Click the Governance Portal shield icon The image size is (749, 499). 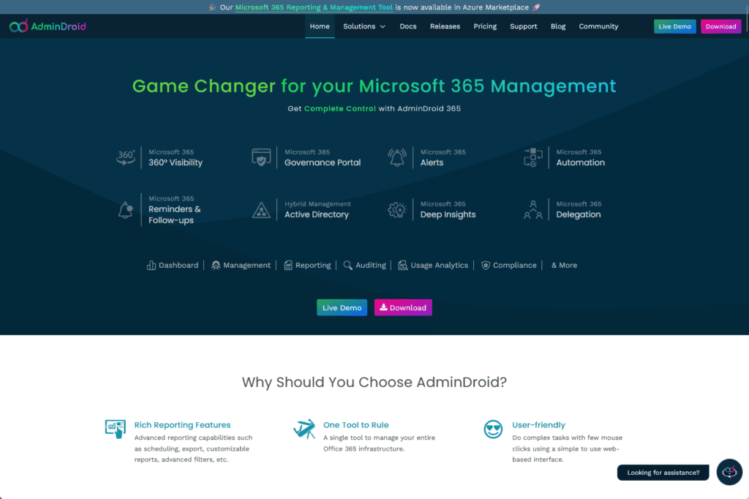coord(261,157)
